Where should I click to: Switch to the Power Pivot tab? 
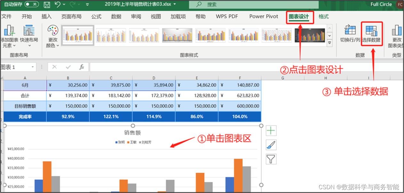[264, 17]
